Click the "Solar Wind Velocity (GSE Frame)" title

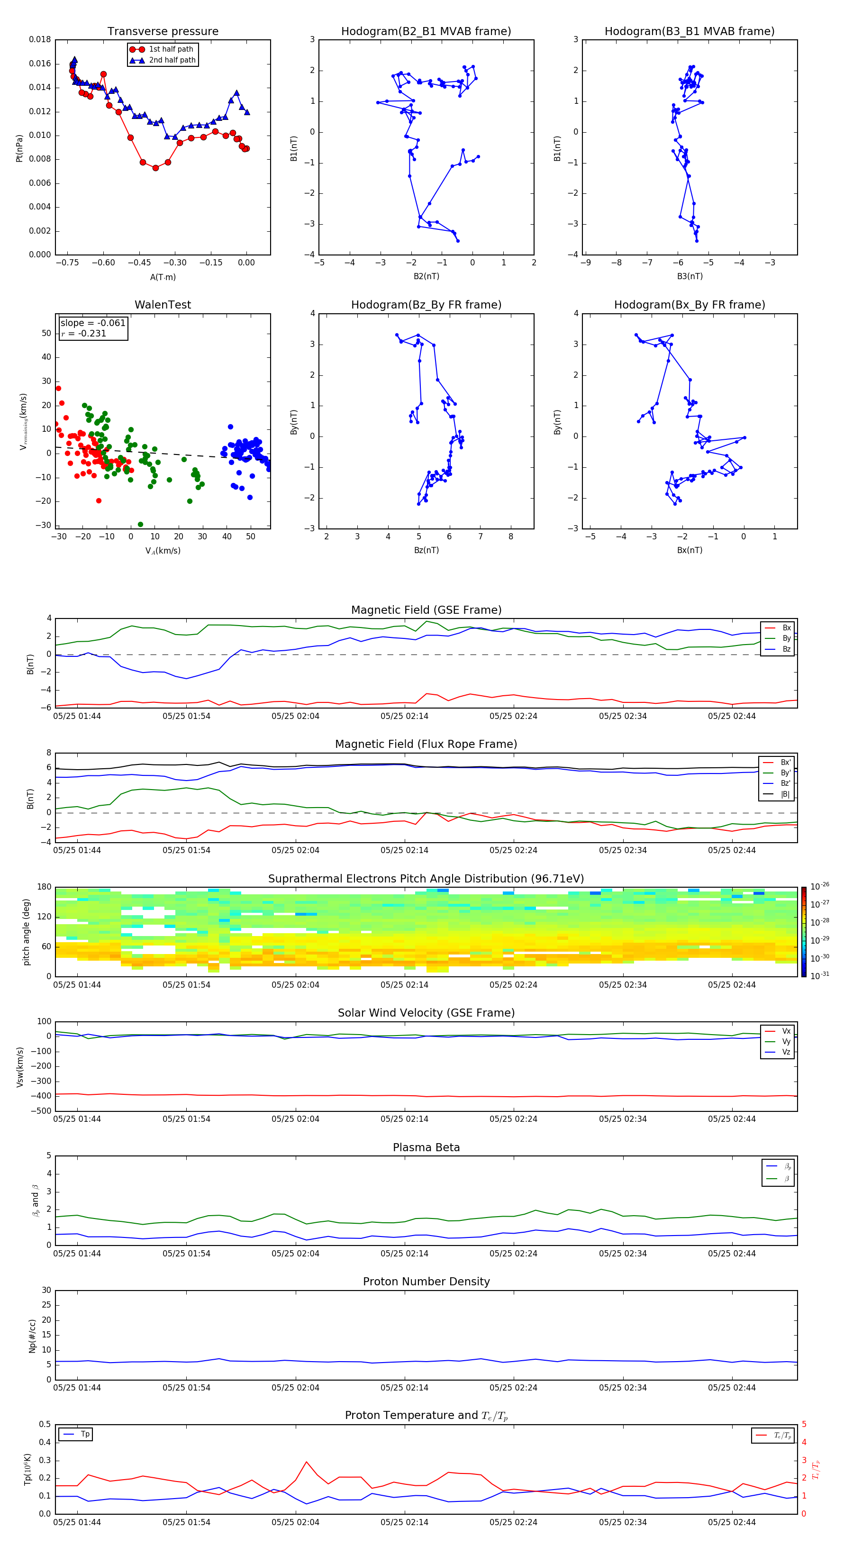pos(426,1013)
